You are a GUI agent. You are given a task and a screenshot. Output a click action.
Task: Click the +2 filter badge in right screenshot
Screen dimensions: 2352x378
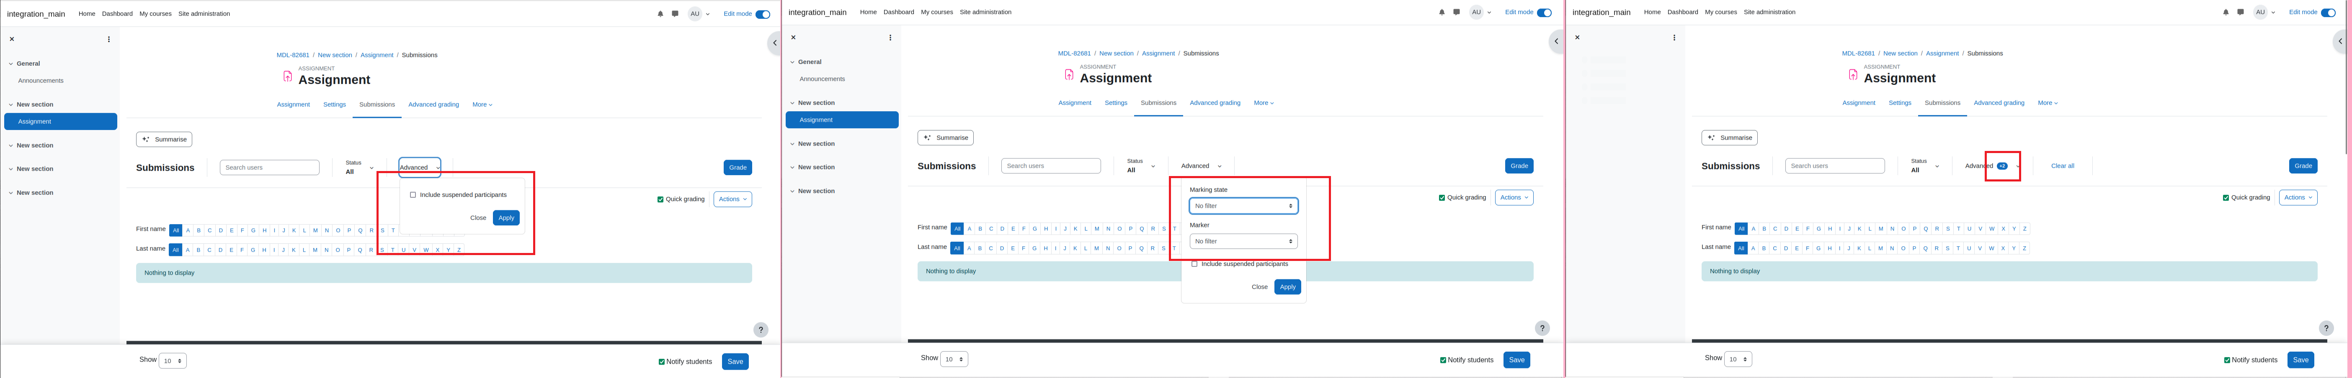click(2002, 166)
